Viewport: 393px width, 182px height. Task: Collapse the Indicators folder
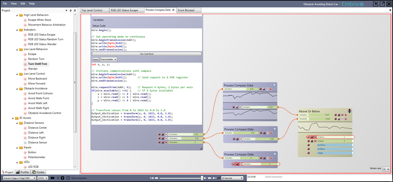point(17,30)
